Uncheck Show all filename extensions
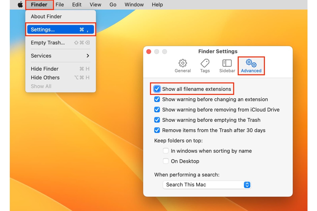Image resolution: width=317 pixels, height=211 pixels. click(157, 89)
